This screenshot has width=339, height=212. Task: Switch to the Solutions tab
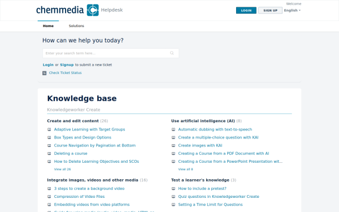76,26
